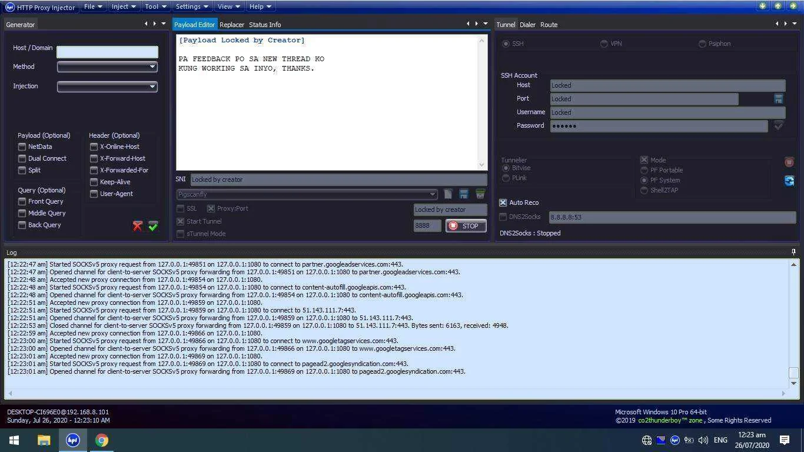
Task: Open the View menu
Action: click(x=229, y=6)
